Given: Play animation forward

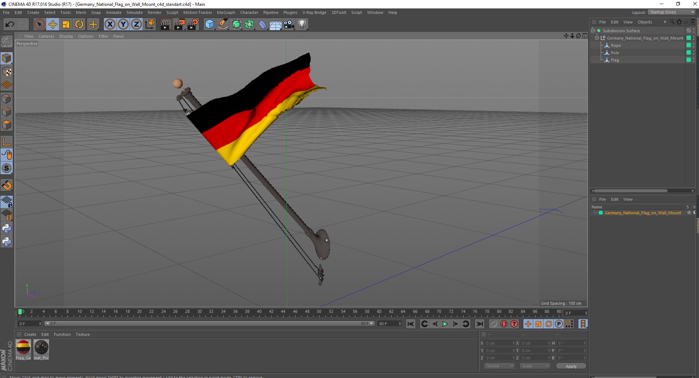Looking at the screenshot, I should pos(445,324).
